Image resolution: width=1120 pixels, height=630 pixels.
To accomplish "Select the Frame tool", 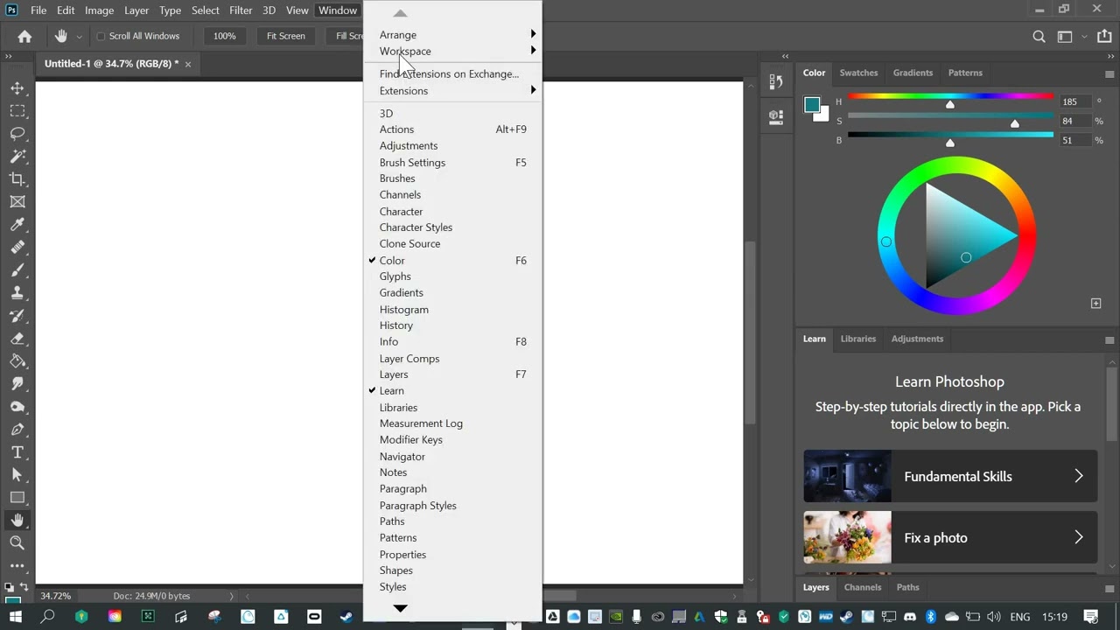I will coord(17,202).
